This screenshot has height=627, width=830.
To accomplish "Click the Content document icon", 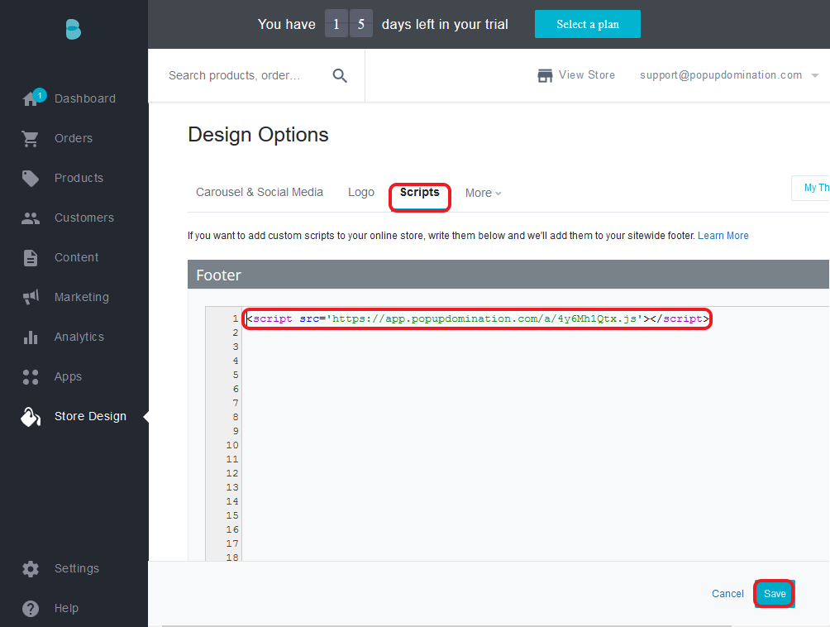I will pos(30,258).
